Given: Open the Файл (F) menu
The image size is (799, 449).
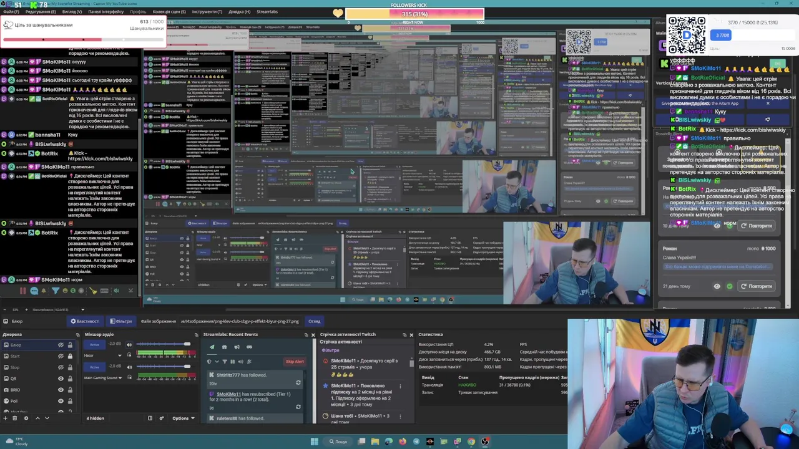Looking at the screenshot, I should coord(11,11).
